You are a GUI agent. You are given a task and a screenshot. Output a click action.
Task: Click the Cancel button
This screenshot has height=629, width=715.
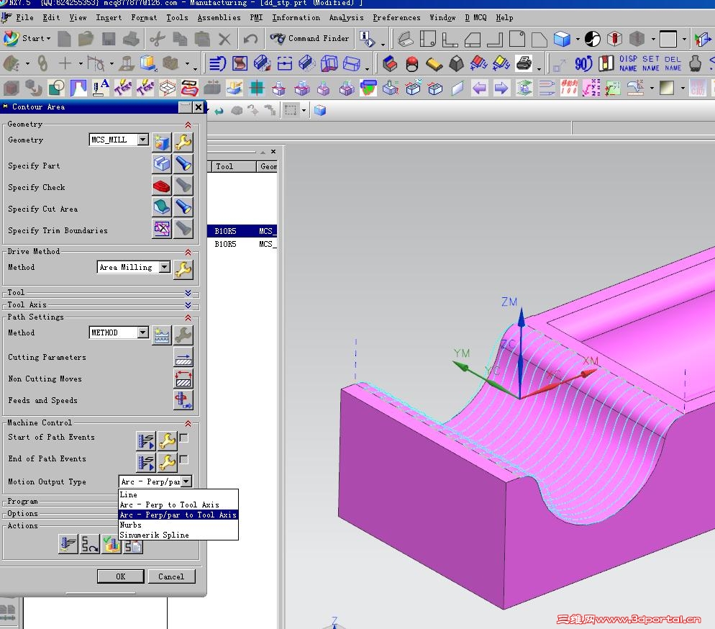coord(171,576)
